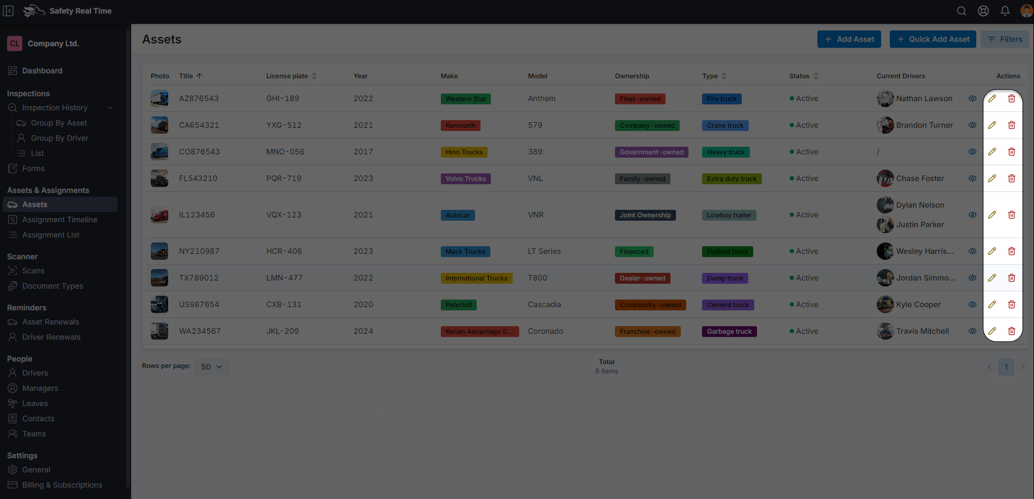Collapse the Inspection History submenu
The width and height of the screenshot is (1034, 499).
[110, 108]
